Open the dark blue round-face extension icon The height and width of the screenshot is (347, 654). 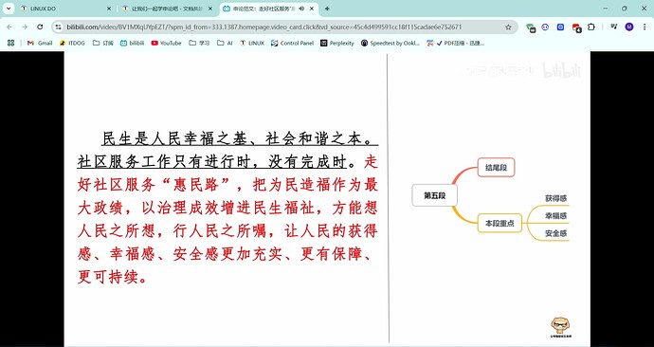[x=545, y=27]
